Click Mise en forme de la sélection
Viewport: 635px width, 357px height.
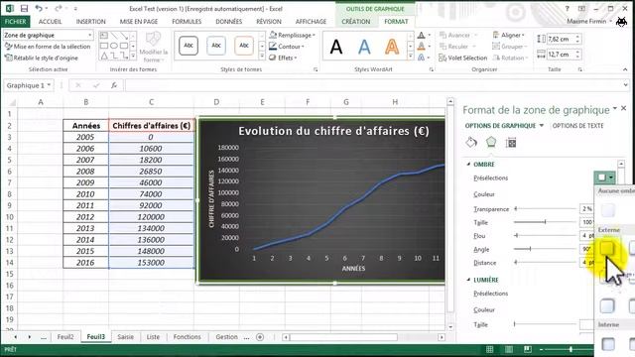48,47
